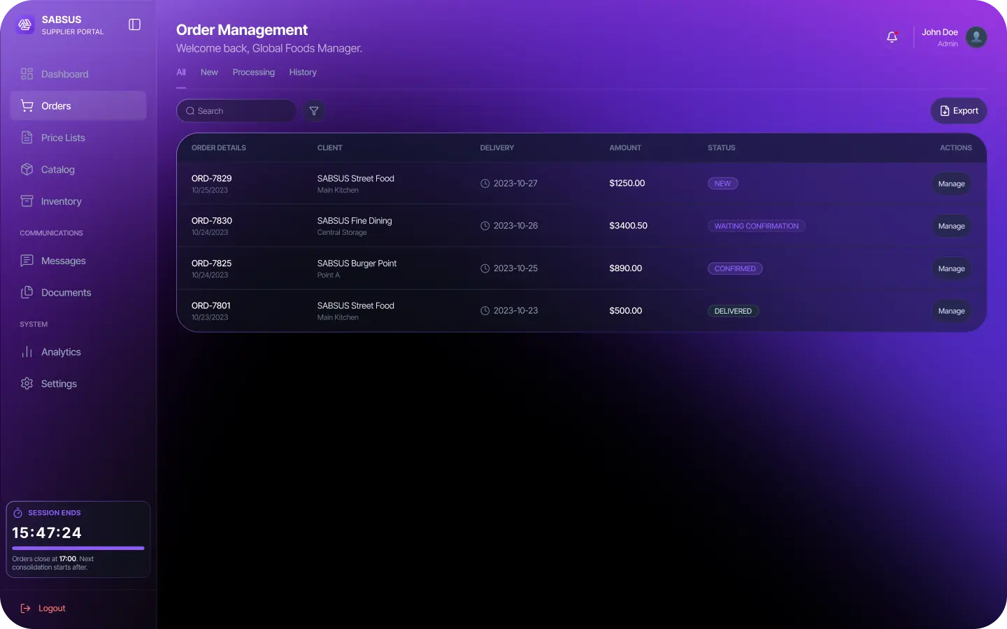Click the Dashboard grid icon
The width and height of the screenshot is (1007, 629).
(27, 74)
